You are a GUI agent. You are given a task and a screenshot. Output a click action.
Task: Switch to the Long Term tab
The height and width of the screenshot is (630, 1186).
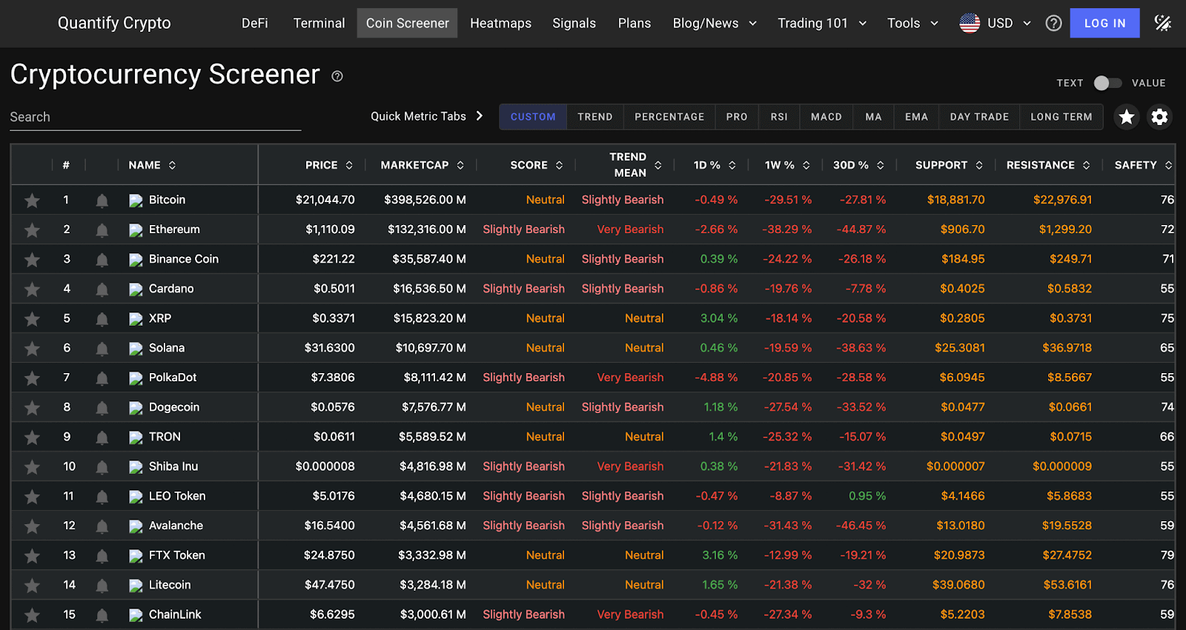pos(1061,117)
